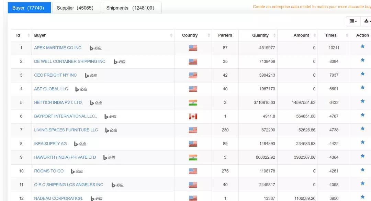The width and height of the screenshot is (371, 201).
Task: Open DE WELL CONTAINER SHIPPING INC link
Action: point(69,62)
